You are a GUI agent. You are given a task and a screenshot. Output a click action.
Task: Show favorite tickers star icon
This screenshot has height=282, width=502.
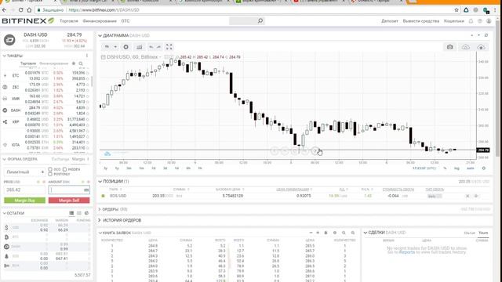(74, 63)
